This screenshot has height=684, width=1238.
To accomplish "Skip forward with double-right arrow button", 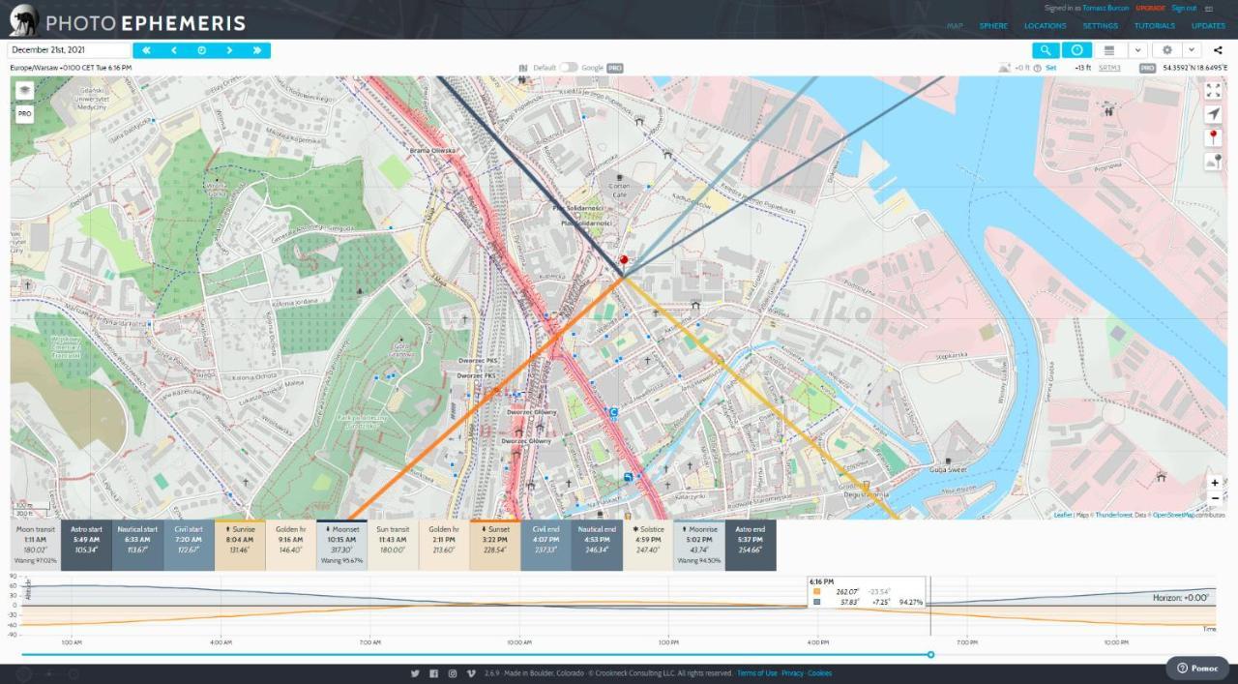I will pos(257,50).
